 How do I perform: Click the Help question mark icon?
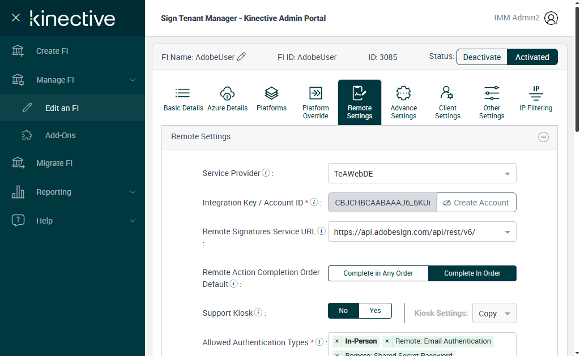pos(18,220)
